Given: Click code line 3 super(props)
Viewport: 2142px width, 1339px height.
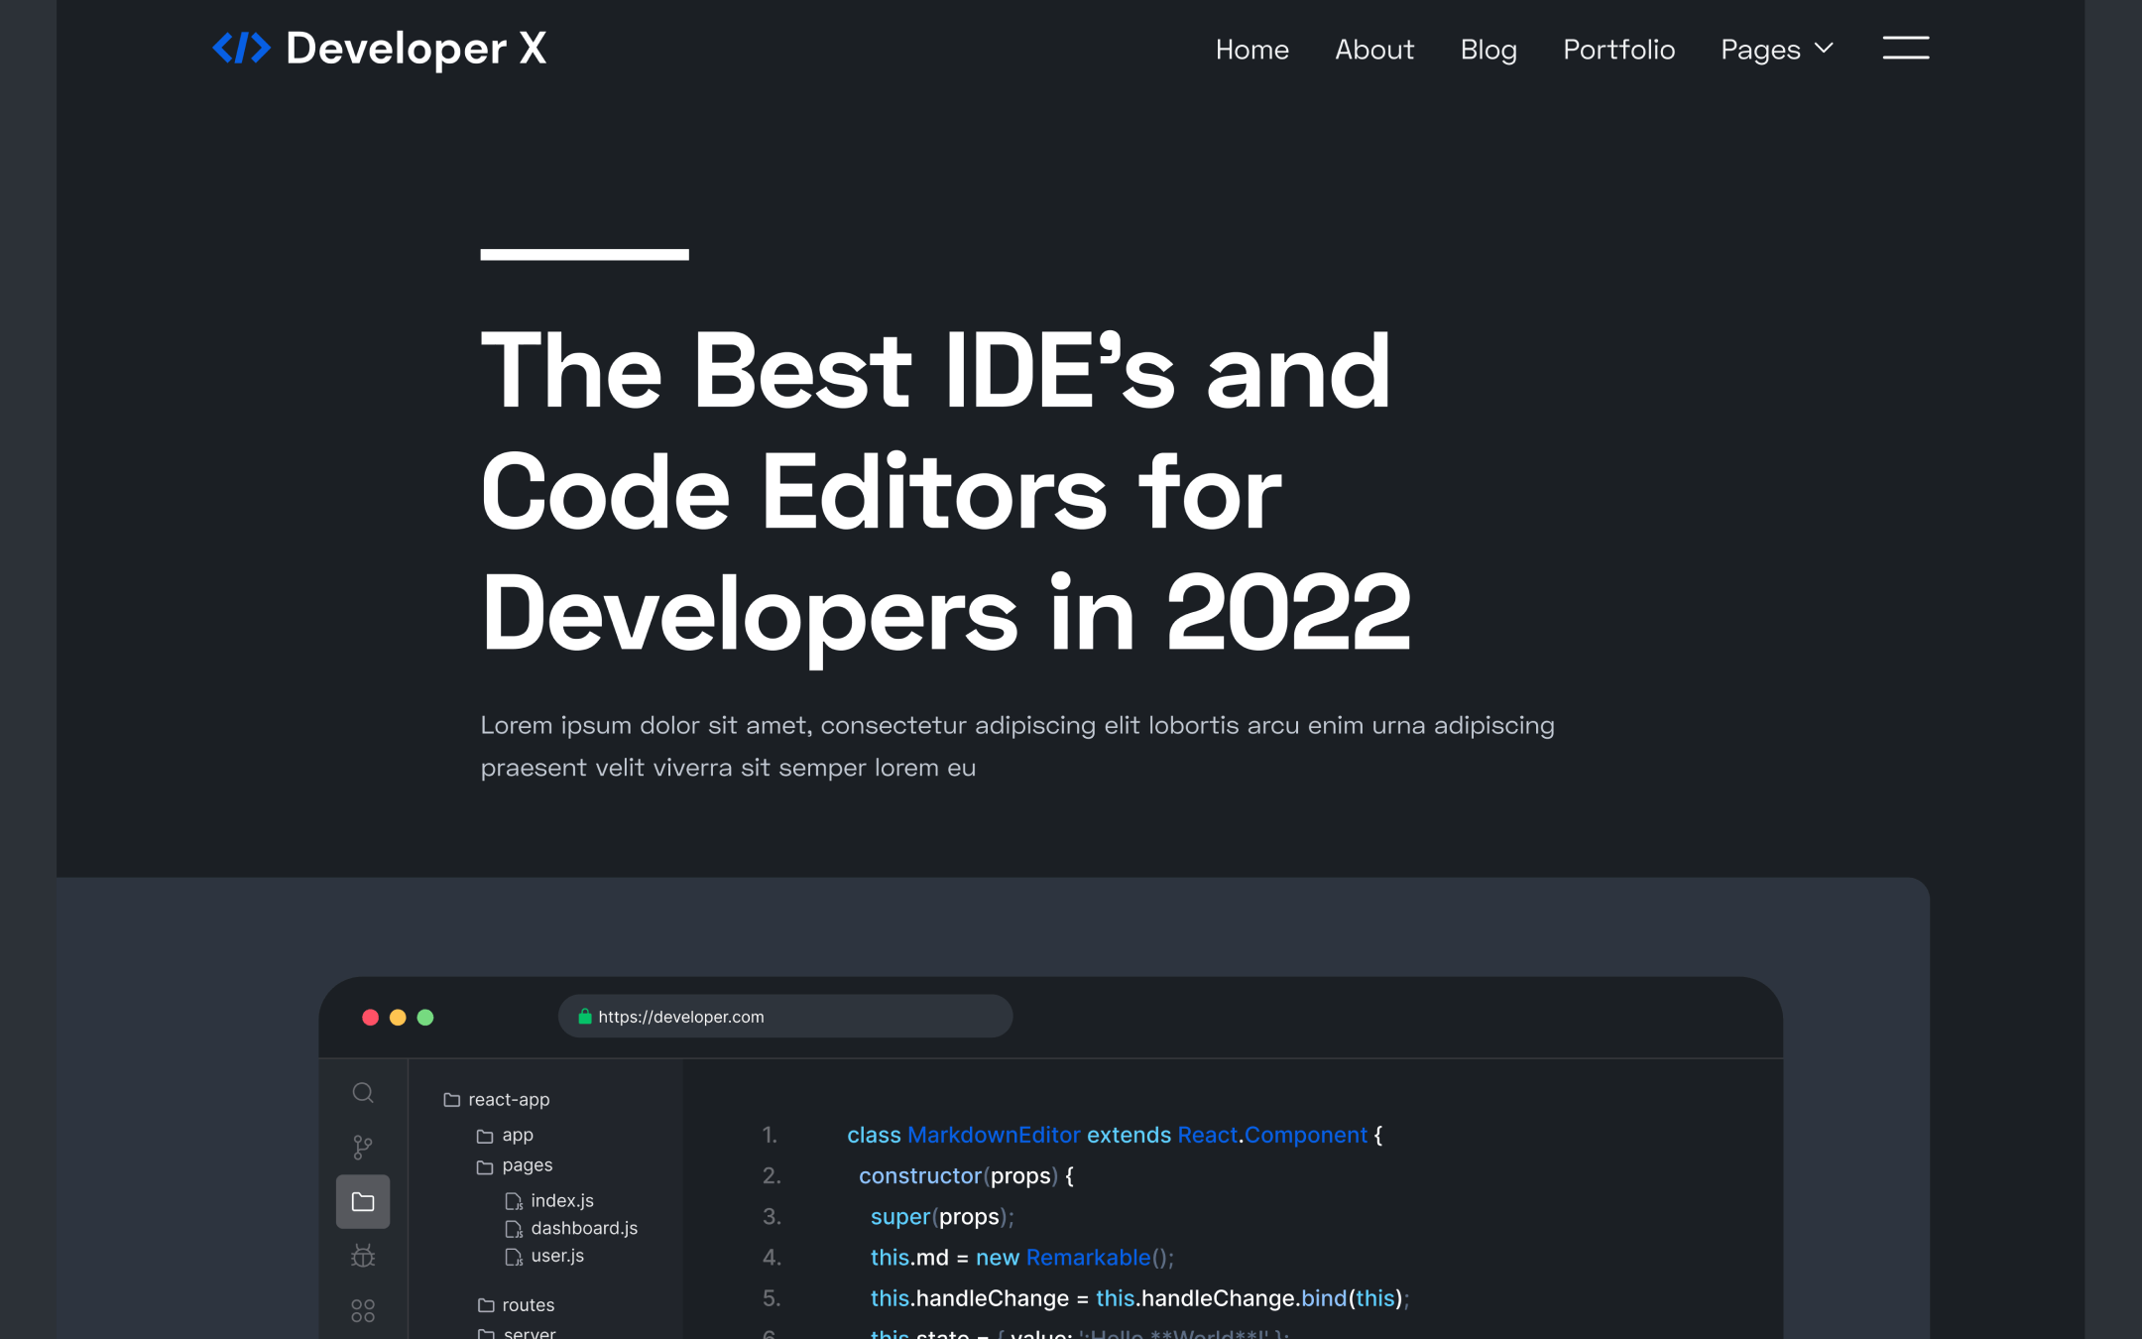Looking at the screenshot, I should pos(942,1217).
